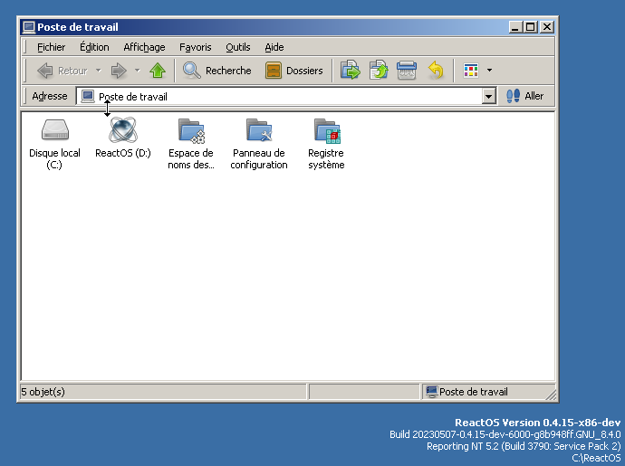Click inside the Adresse text field
This screenshot has width=625, height=466.
coord(290,97)
